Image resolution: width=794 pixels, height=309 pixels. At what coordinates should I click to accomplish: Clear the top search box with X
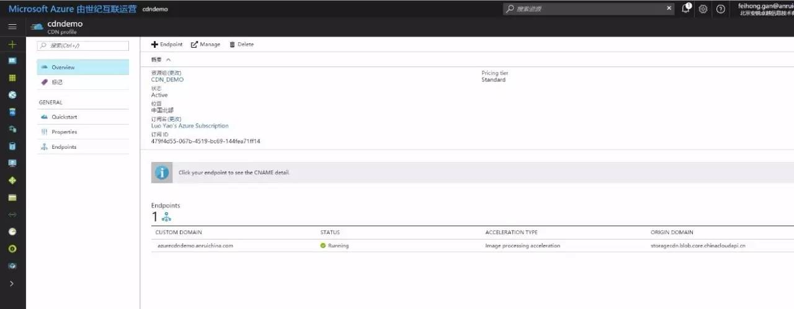(x=669, y=9)
